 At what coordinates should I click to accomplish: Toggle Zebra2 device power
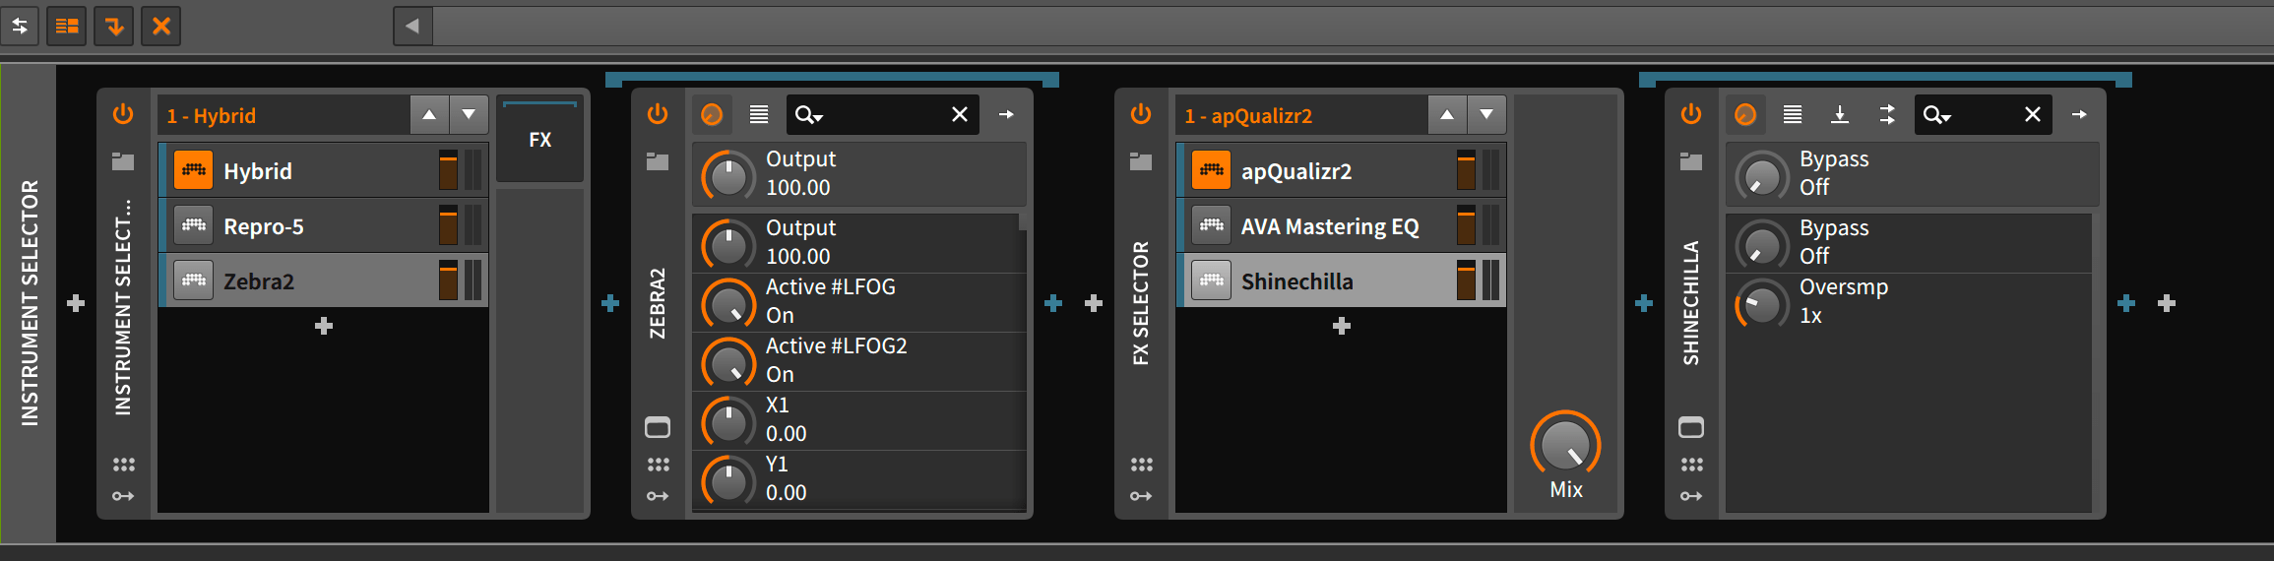tap(658, 114)
